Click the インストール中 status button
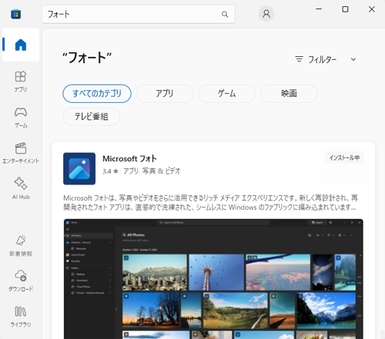The height and width of the screenshot is (339, 385). coord(344,158)
